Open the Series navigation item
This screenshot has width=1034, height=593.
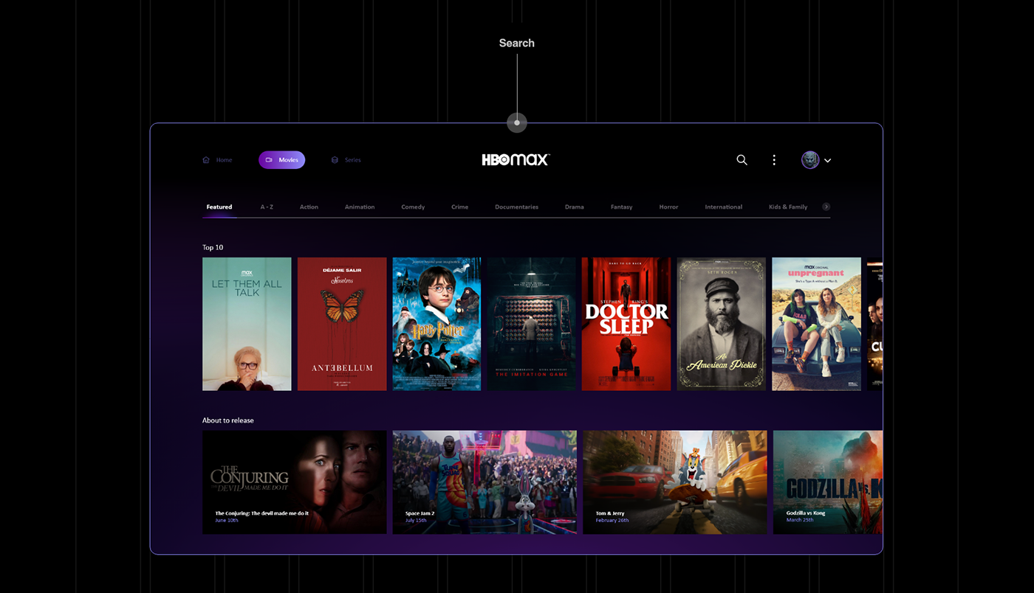coord(346,160)
